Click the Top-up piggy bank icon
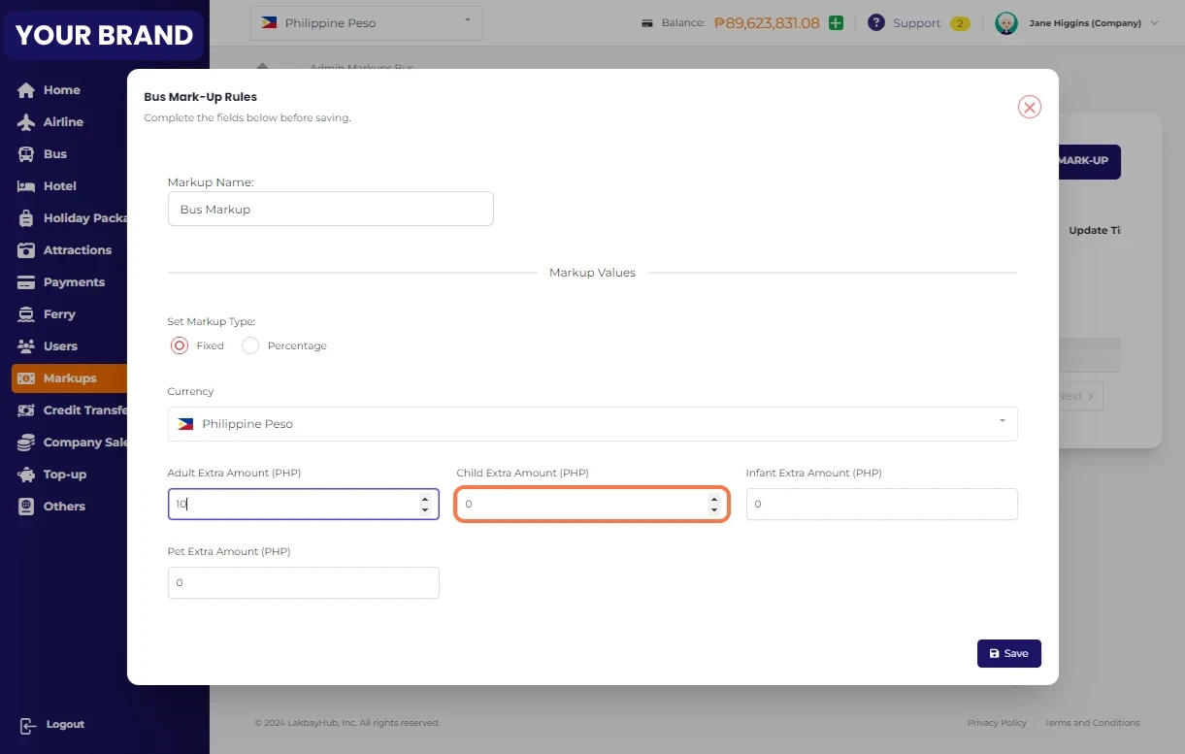The width and height of the screenshot is (1185, 754). (x=26, y=475)
